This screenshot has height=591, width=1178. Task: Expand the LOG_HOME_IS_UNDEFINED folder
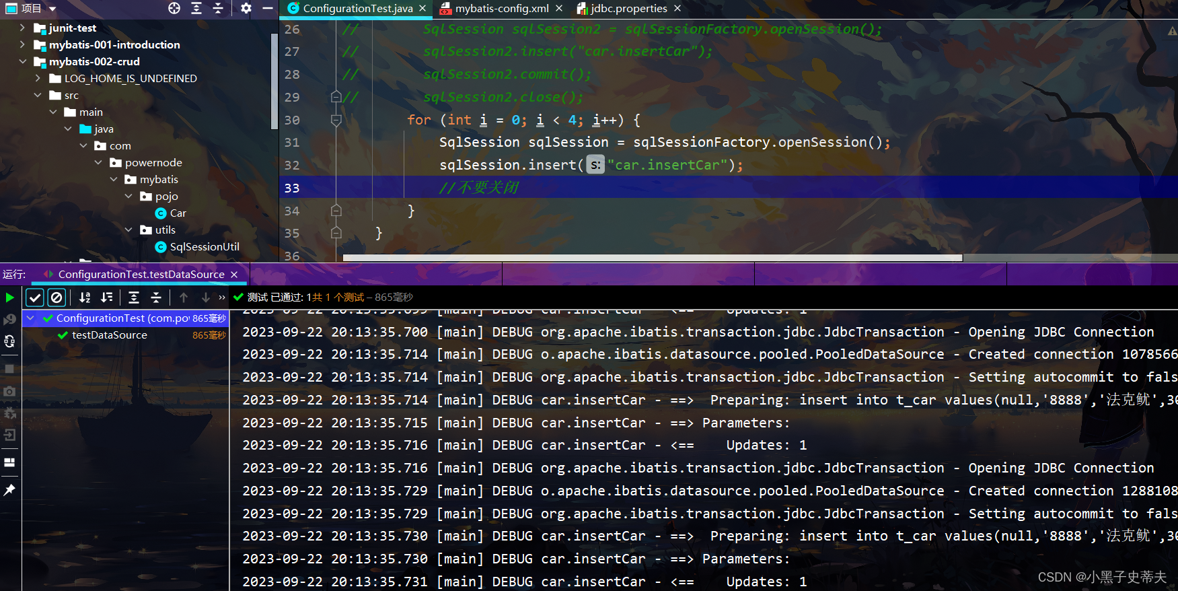pyautogui.click(x=38, y=78)
